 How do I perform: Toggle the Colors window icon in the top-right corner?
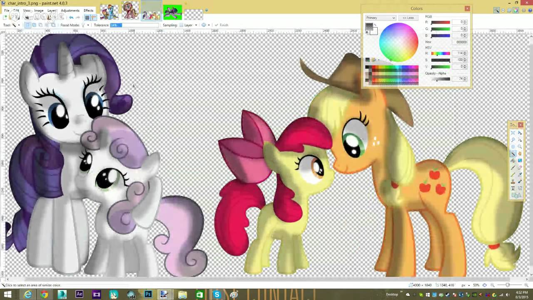(x=516, y=10)
